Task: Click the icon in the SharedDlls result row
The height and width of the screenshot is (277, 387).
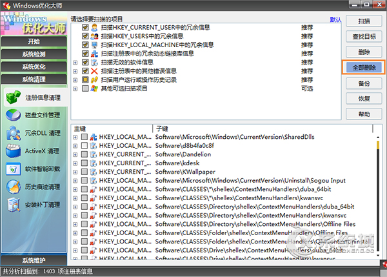Action: coord(93,137)
